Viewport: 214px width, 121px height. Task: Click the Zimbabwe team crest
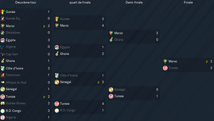click(3, 33)
